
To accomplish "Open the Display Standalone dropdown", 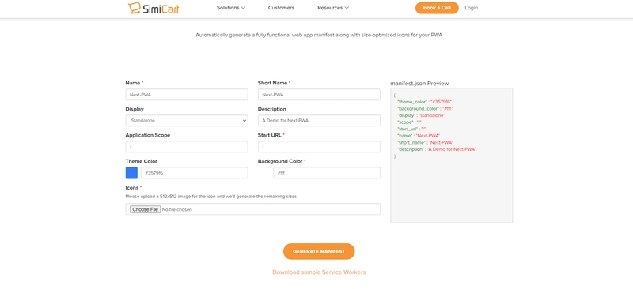I will [x=187, y=121].
